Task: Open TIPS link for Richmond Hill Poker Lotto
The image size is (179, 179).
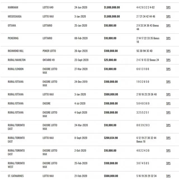Action: [168, 51]
